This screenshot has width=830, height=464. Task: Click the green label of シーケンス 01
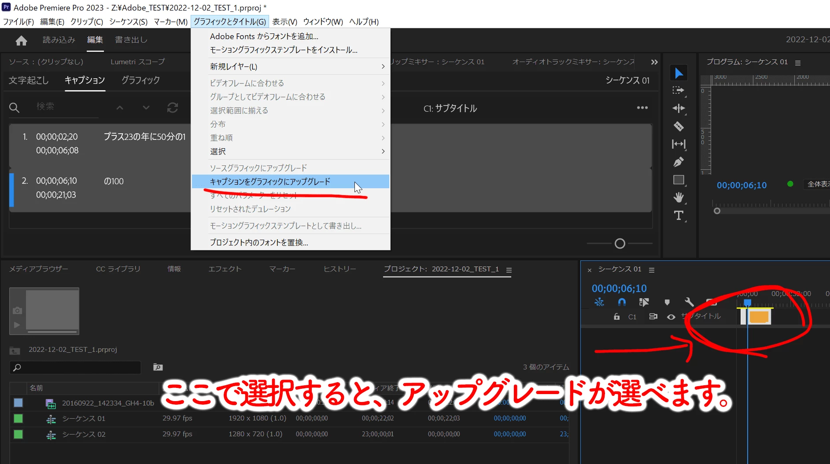[x=18, y=418]
